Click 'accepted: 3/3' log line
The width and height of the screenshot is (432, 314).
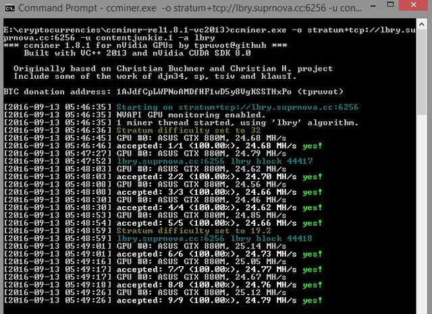pos(163,192)
